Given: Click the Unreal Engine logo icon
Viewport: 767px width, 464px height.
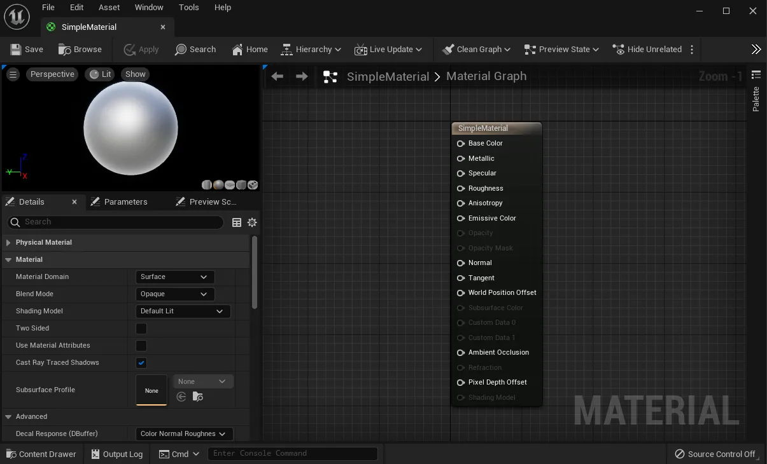Looking at the screenshot, I should [x=17, y=17].
